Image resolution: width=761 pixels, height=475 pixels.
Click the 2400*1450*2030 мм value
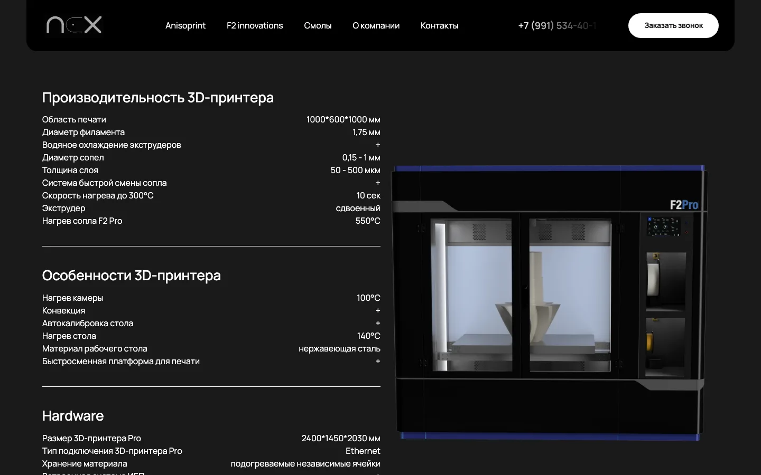click(x=341, y=438)
